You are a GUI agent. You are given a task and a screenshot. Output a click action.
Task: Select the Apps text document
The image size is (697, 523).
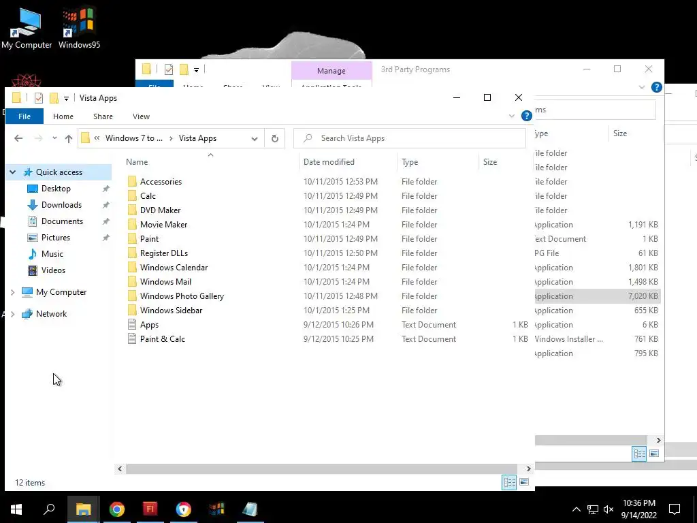click(149, 325)
